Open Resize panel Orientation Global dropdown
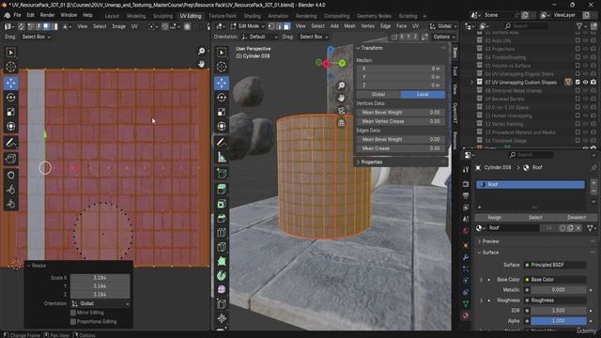This screenshot has width=601, height=338. (100, 303)
